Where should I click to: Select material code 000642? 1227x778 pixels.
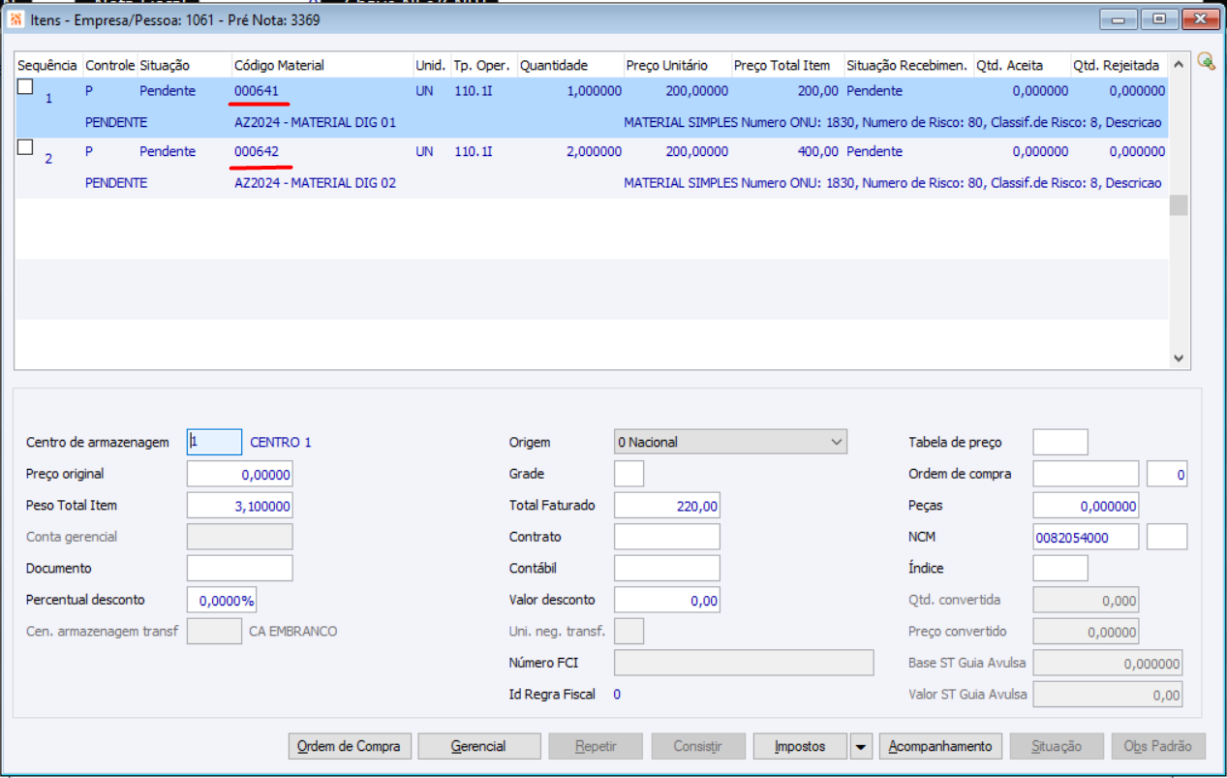[257, 151]
